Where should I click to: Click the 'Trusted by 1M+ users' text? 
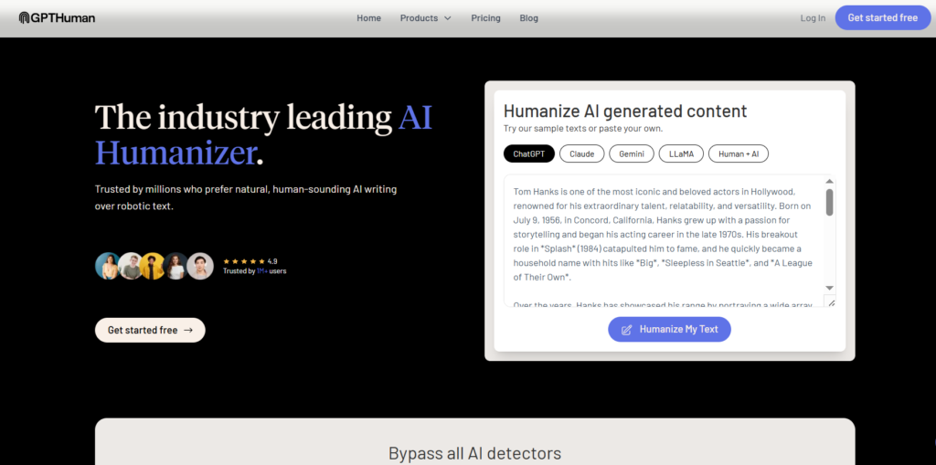[255, 271]
